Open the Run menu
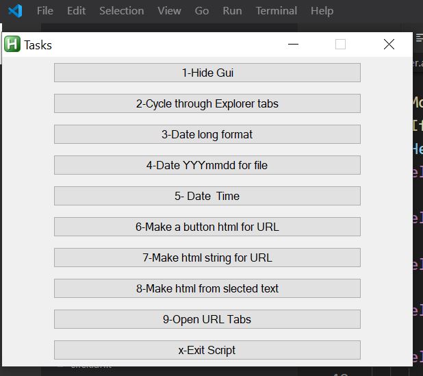Image resolution: width=423 pixels, height=376 pixels. point(232,11)
